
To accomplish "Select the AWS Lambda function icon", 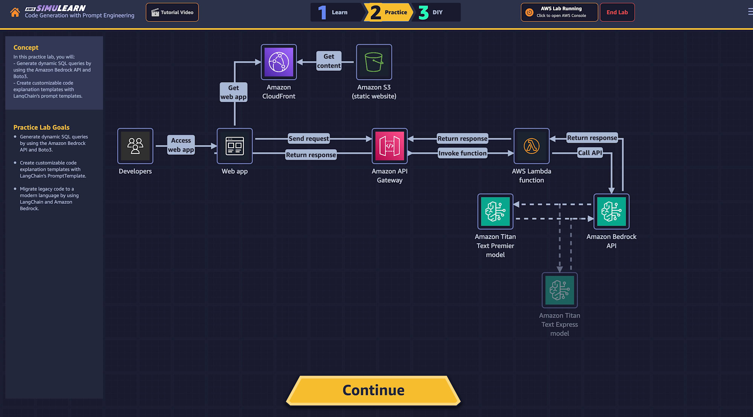I will point(532,146).
